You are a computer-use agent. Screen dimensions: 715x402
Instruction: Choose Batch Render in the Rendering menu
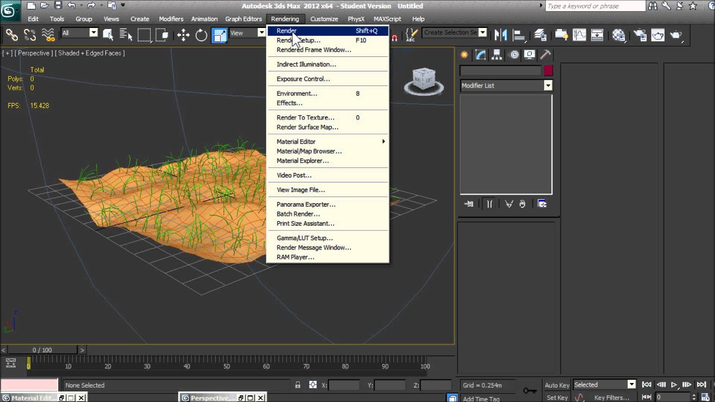[327, 214]
